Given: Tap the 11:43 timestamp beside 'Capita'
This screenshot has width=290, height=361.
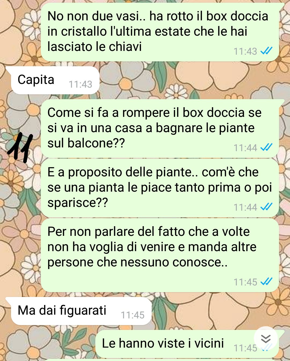Looking at the screenshot, I should tap(80, 84).
